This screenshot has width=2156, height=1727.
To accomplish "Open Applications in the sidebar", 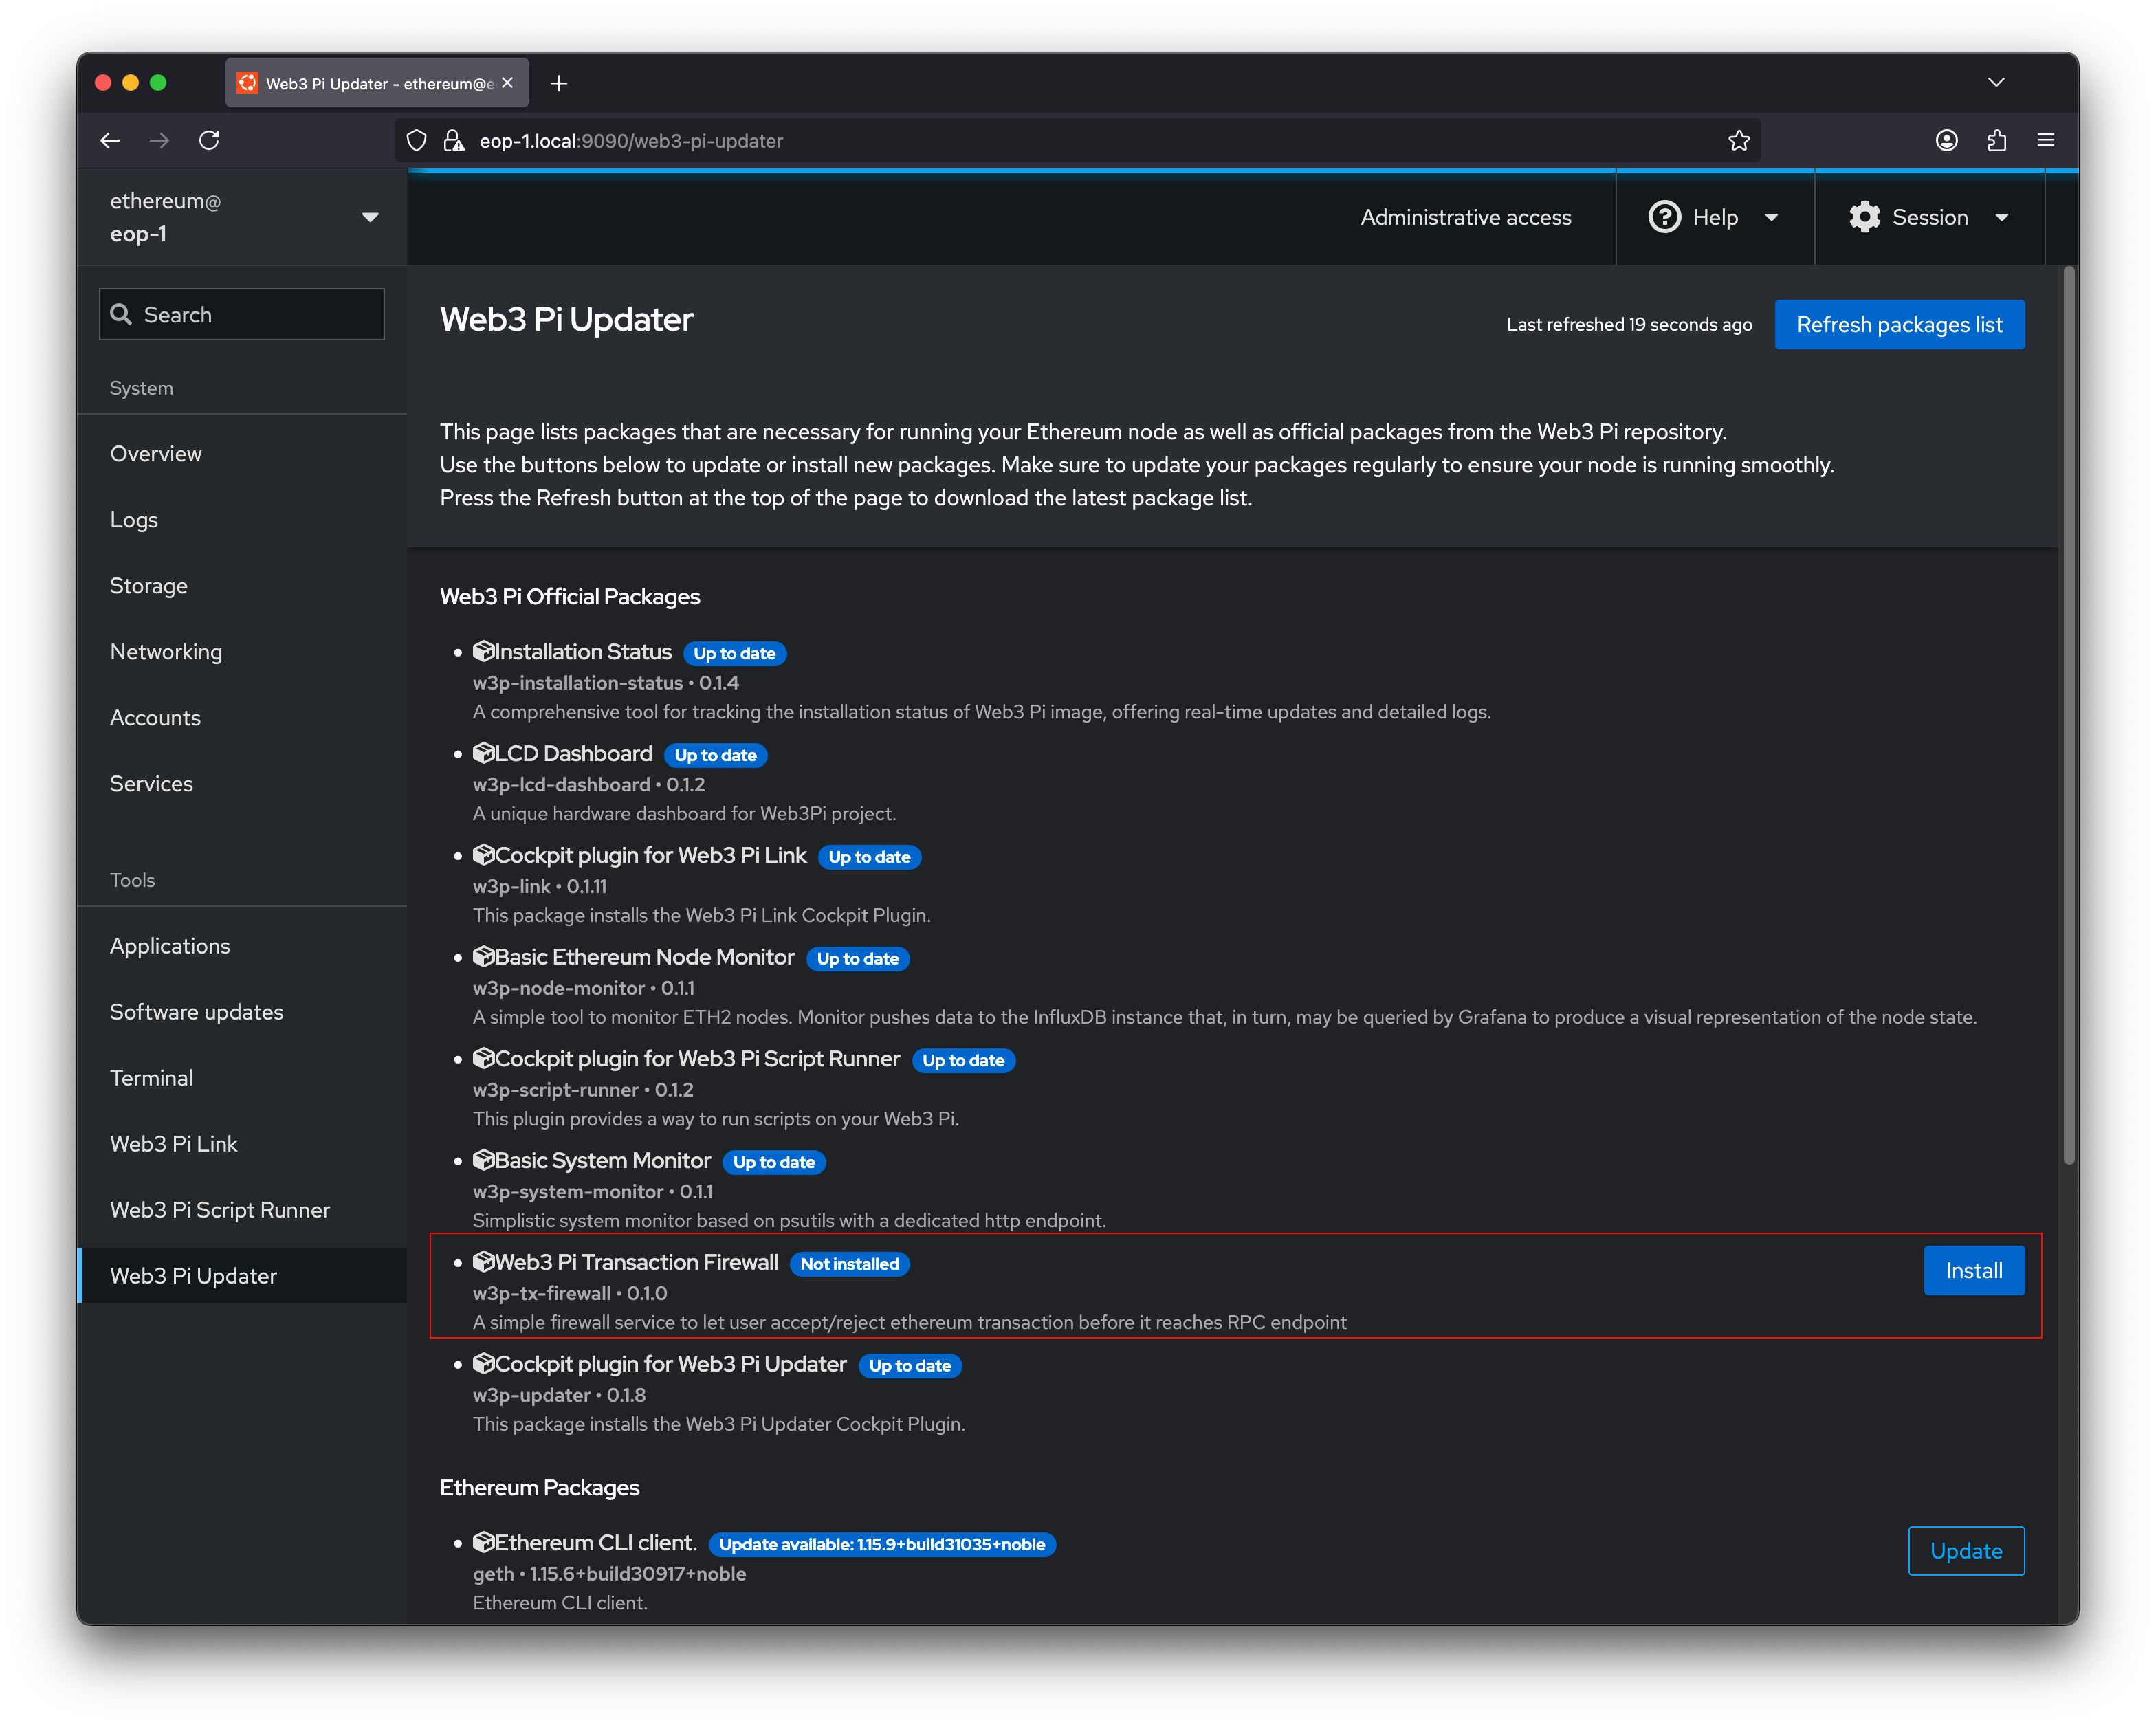I will coord(242,946).
